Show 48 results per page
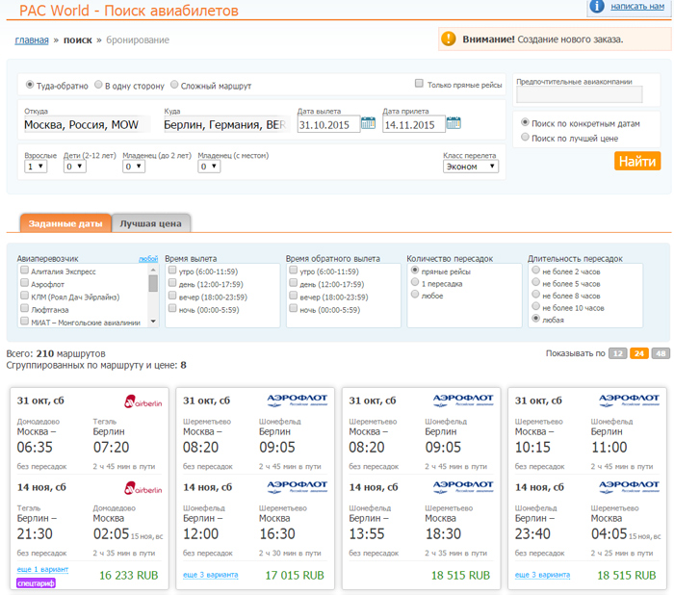 (661, 353)
